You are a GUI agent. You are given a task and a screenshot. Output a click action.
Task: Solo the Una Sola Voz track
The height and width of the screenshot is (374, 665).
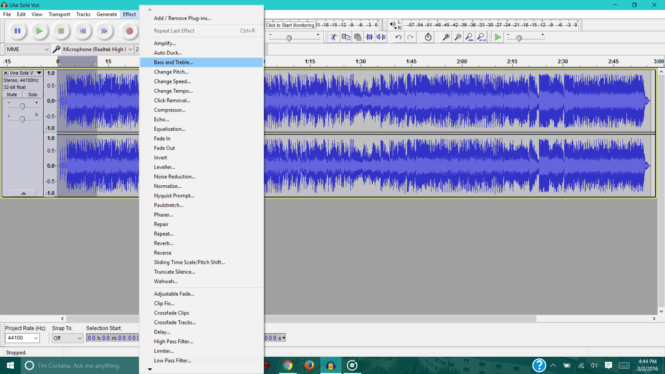click(x=33, y=95)
